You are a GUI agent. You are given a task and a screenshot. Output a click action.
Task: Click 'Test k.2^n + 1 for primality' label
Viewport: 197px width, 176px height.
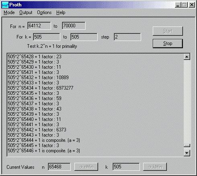tap(52, 46)
